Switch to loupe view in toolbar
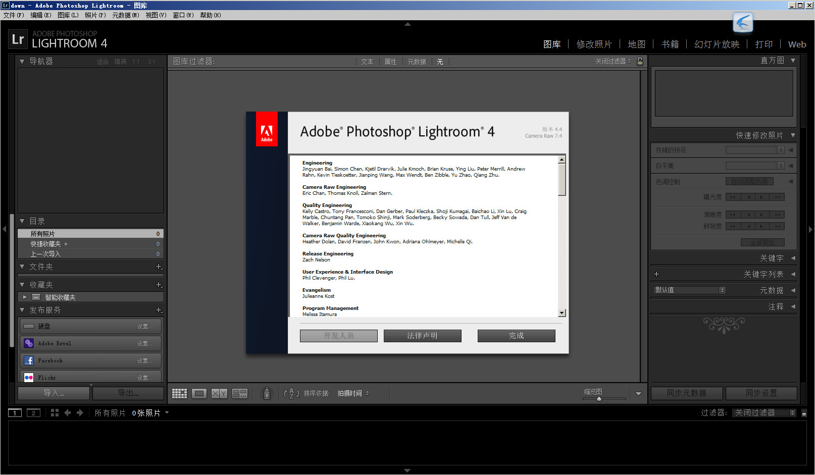Image resolution: width=815 pixels, height=475 pixels. (199, 393)
